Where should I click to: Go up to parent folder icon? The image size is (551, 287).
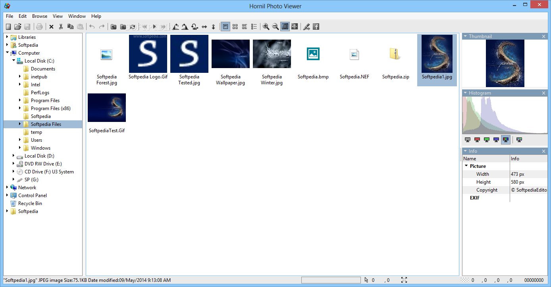(114, 27)
